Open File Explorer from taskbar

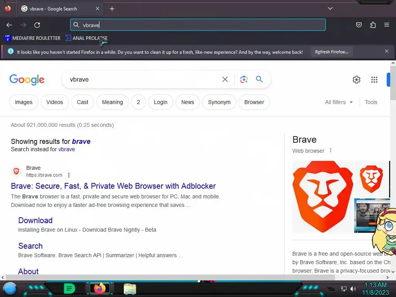[130, 289]
